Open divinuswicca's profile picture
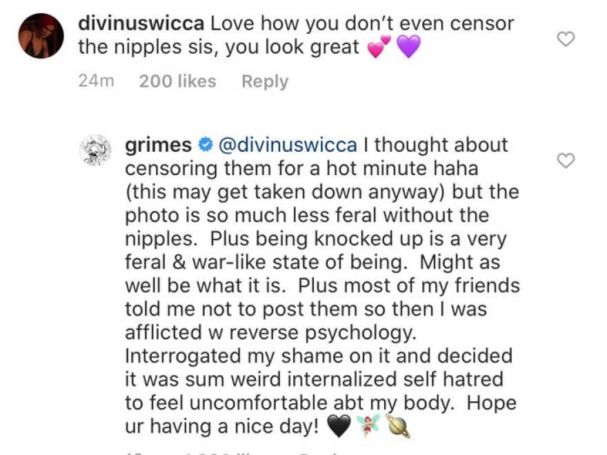Image resolution: width=607 pixels, height=455 pixels. (x=41, y=36)
